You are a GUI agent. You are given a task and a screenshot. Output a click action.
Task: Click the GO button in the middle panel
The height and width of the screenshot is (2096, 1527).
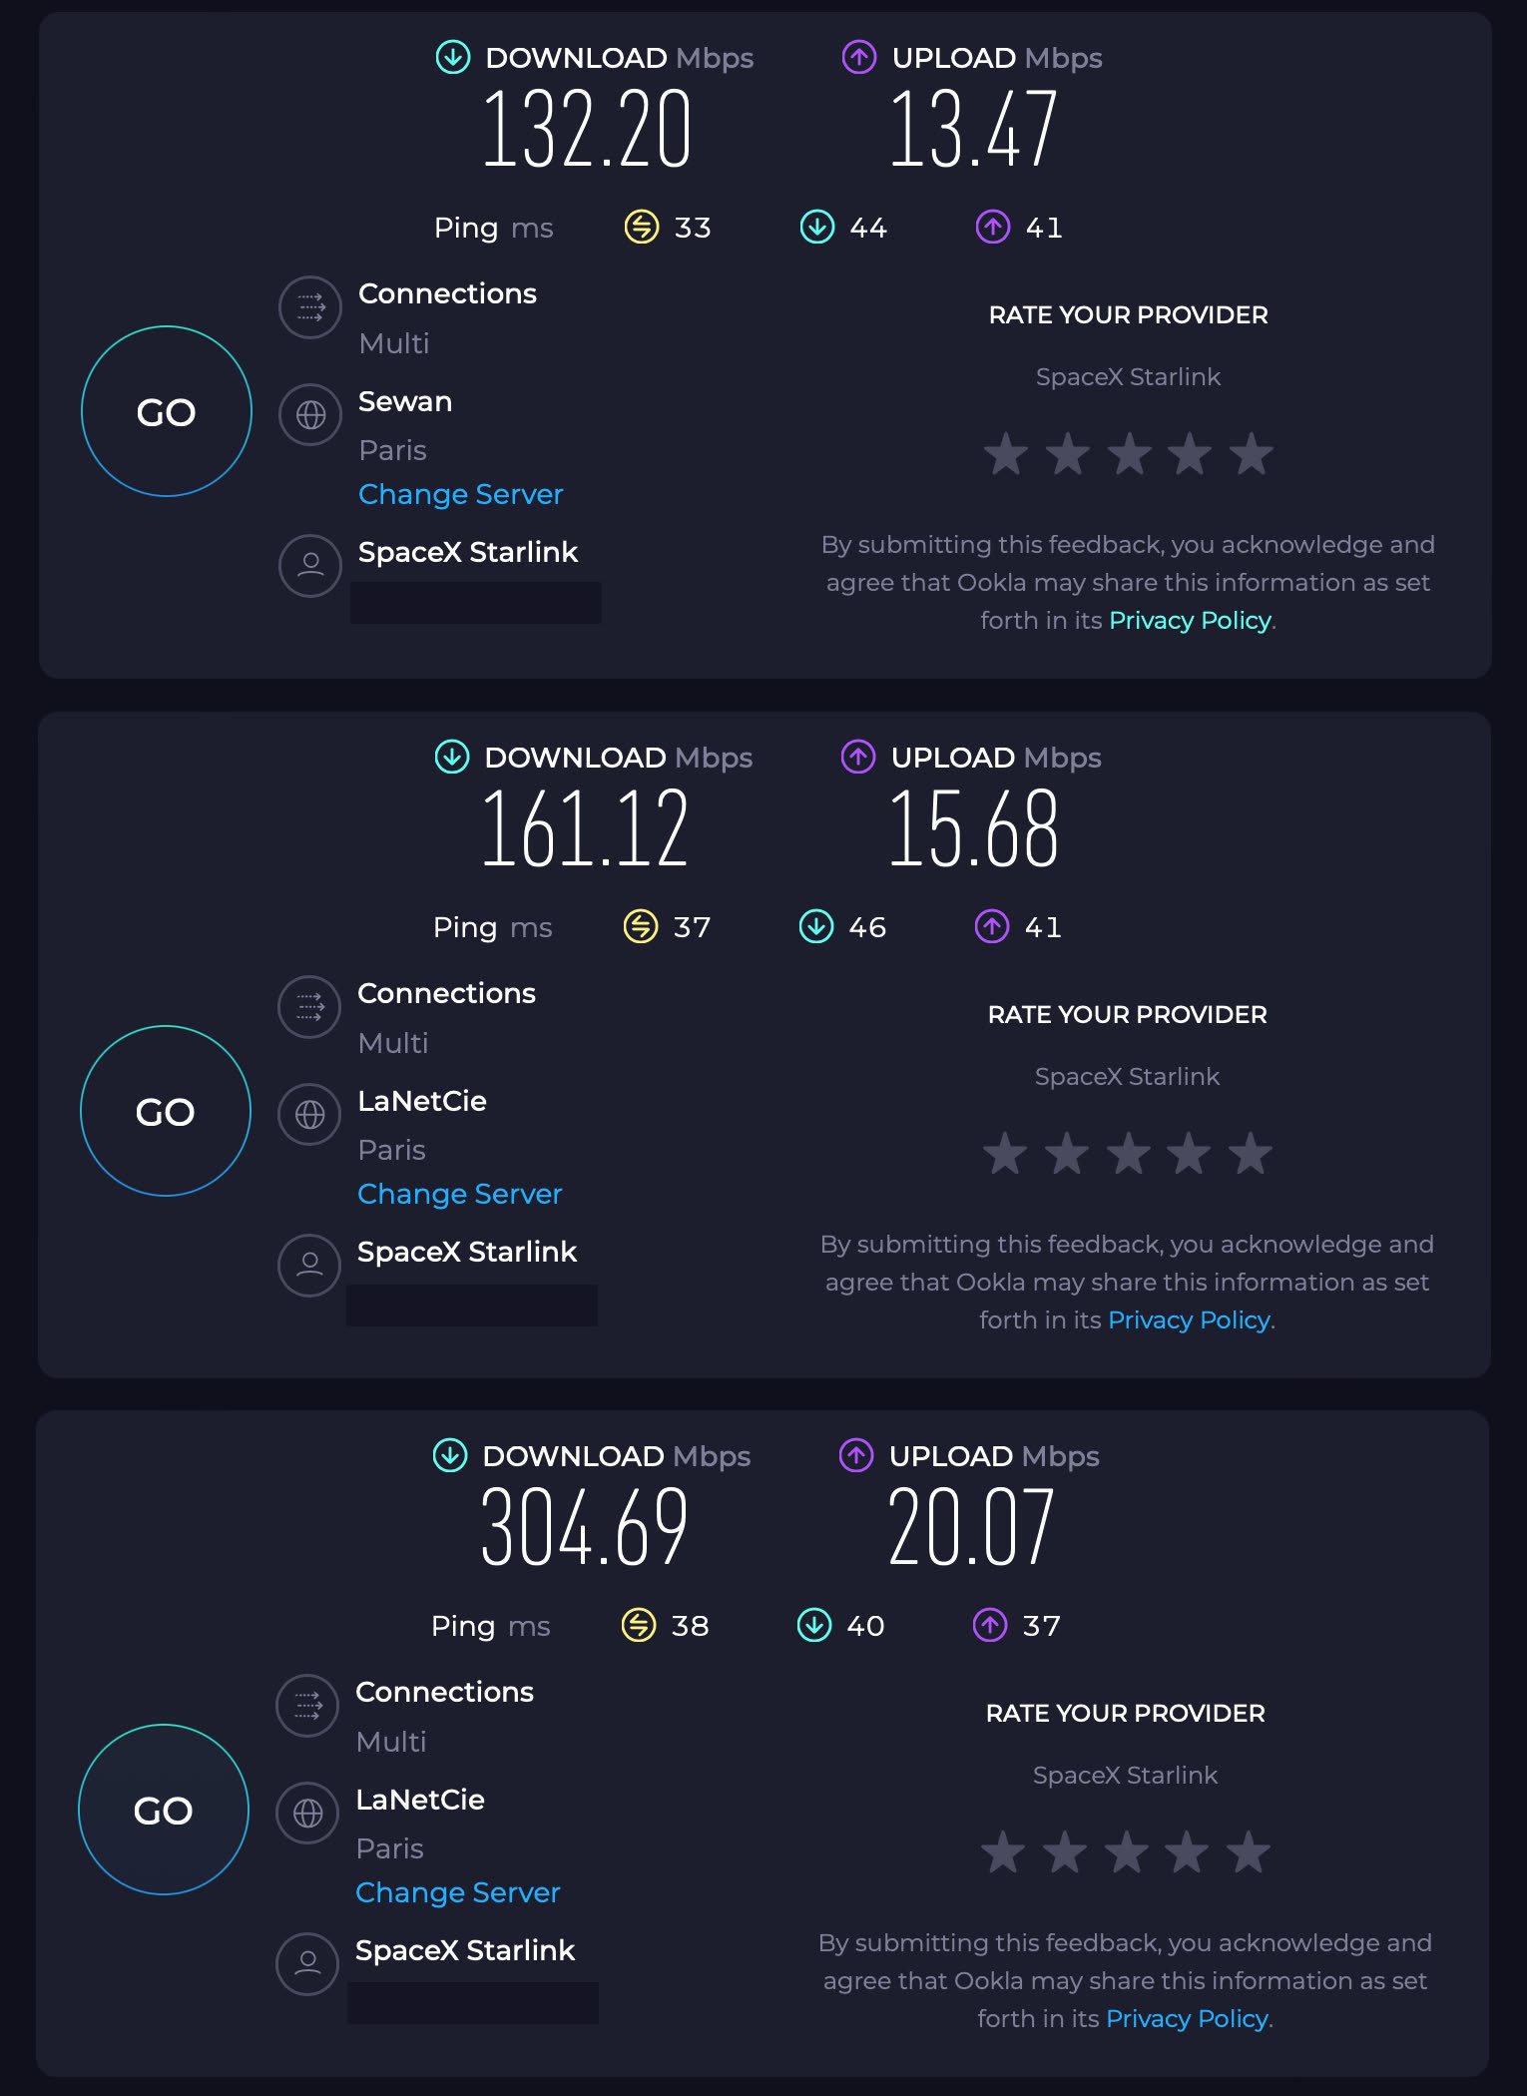tap(166, 1111)
